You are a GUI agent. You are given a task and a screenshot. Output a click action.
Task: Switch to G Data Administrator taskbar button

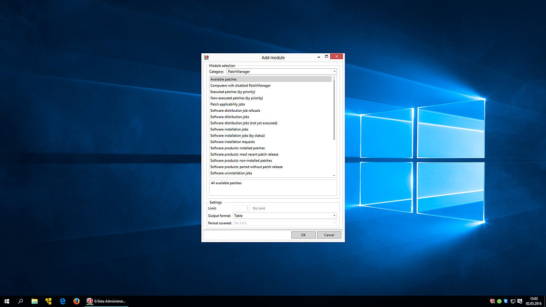coord(106,301)
